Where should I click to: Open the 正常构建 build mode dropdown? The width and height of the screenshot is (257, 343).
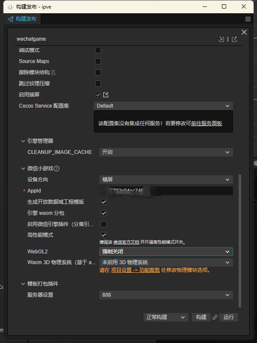[x=166, y=317]
